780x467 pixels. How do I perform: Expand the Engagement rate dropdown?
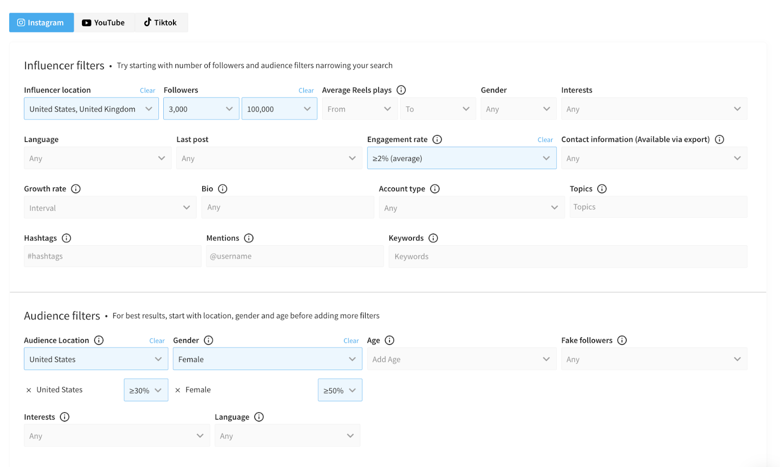[461, 158]
